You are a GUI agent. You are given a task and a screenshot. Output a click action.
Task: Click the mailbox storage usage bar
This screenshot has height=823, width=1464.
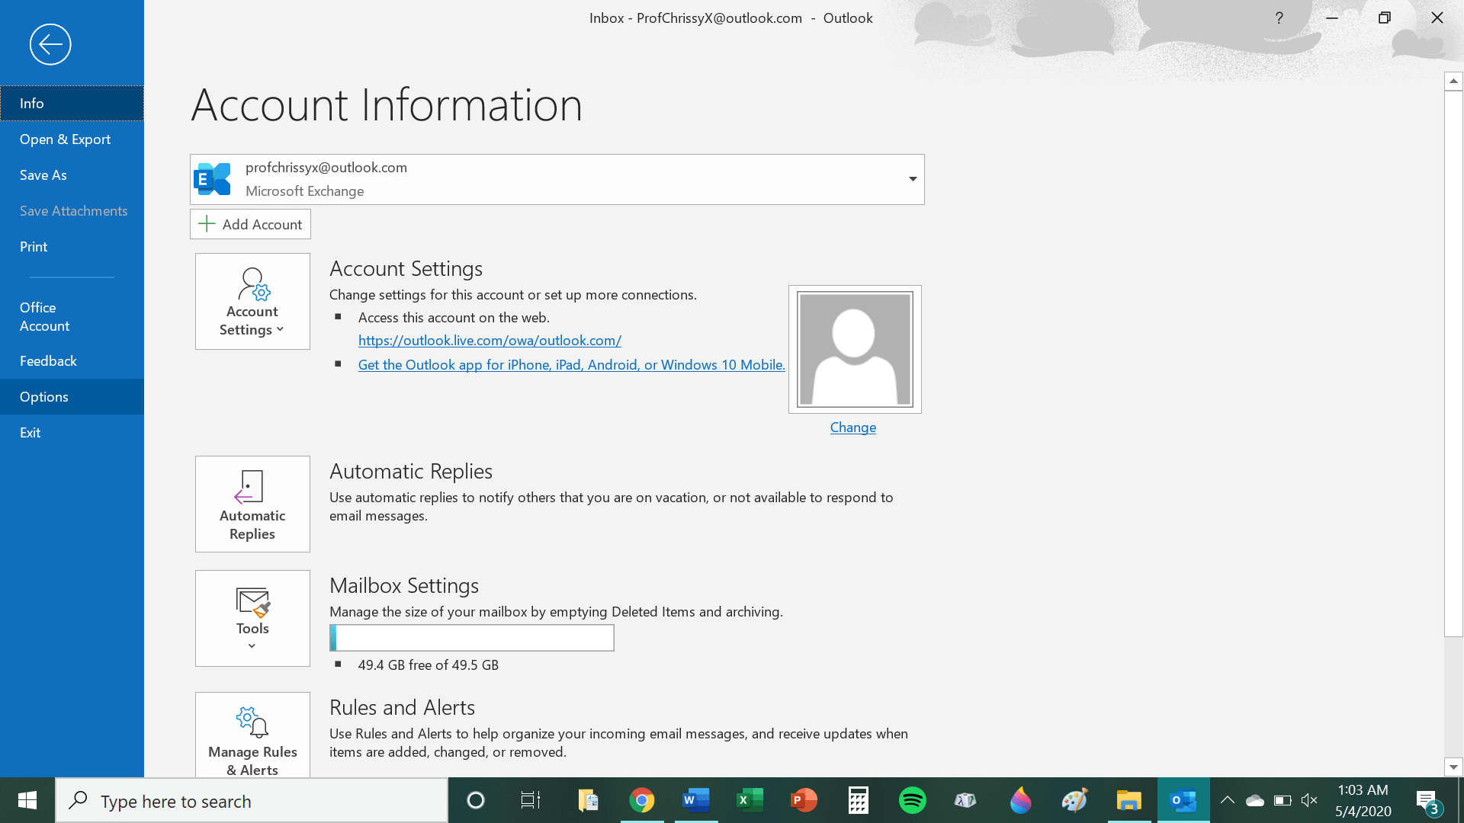472,638
